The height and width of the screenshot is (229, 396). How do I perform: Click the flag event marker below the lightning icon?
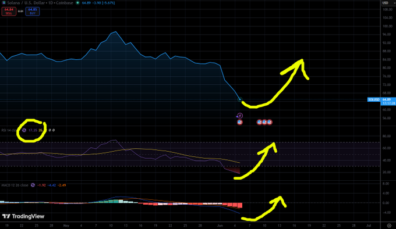(240, 122)
